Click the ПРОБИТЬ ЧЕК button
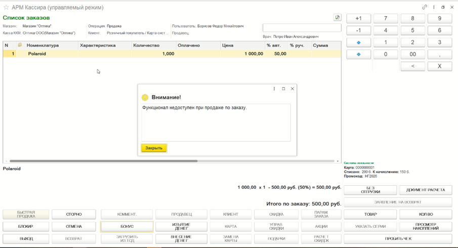458x248 pixels. click(398, 239)
